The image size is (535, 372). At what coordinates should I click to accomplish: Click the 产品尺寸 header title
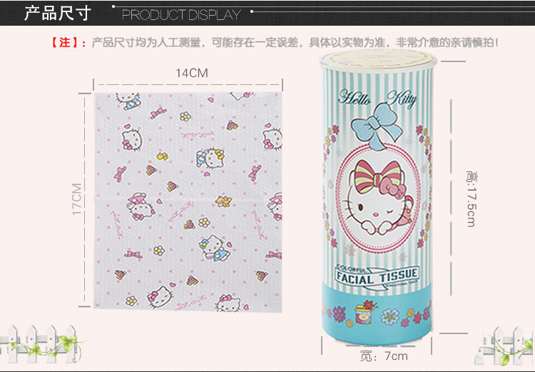coord(58,14)
